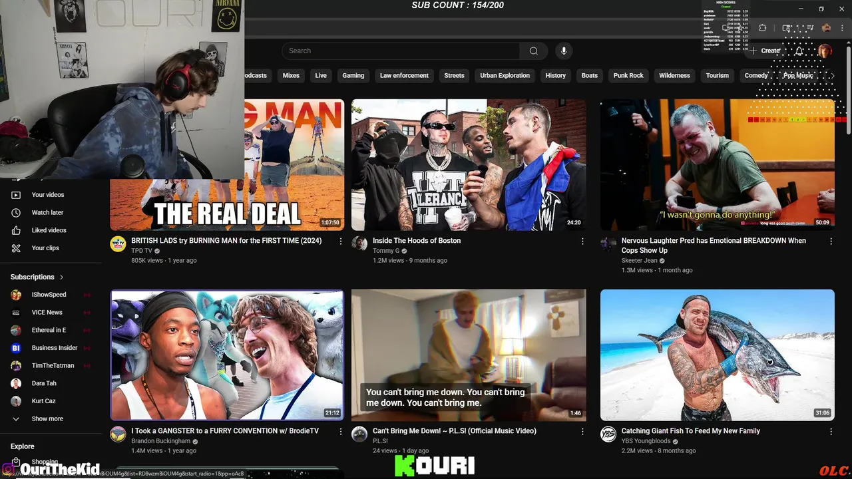Select the Tourism filter chip
The width and height of the screenshot is (852, 479).
[x=718, y=76]
